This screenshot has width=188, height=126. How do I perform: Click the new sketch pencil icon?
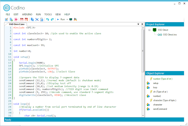point(6,19)
